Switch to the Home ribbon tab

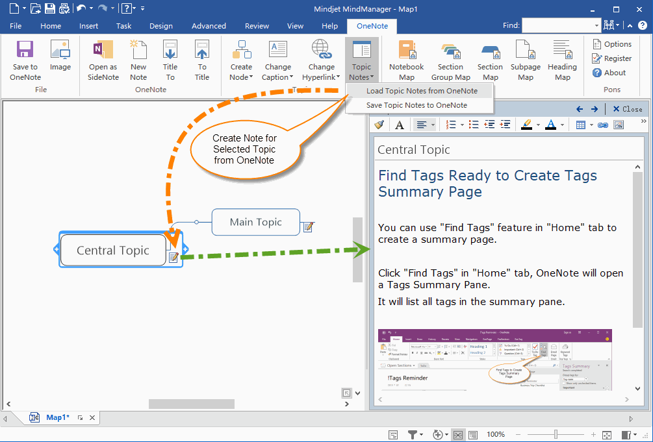(x=51, y=26)
